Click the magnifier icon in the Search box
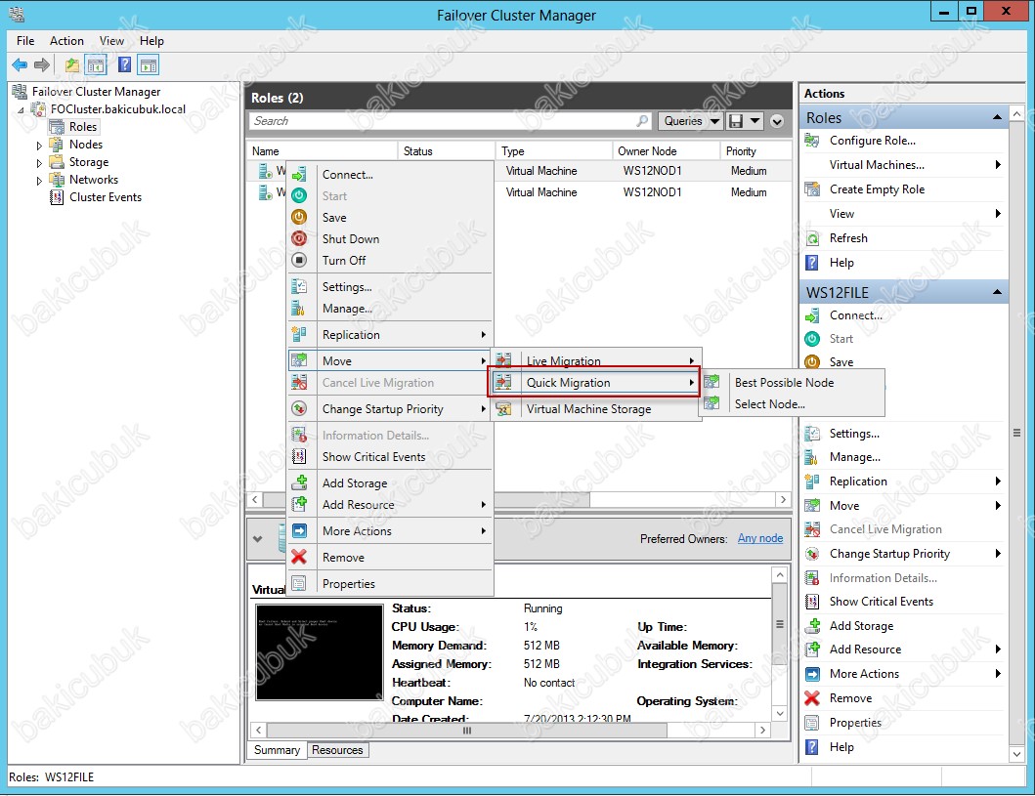The image size is (1035, 796). click(x=642, y=121)
